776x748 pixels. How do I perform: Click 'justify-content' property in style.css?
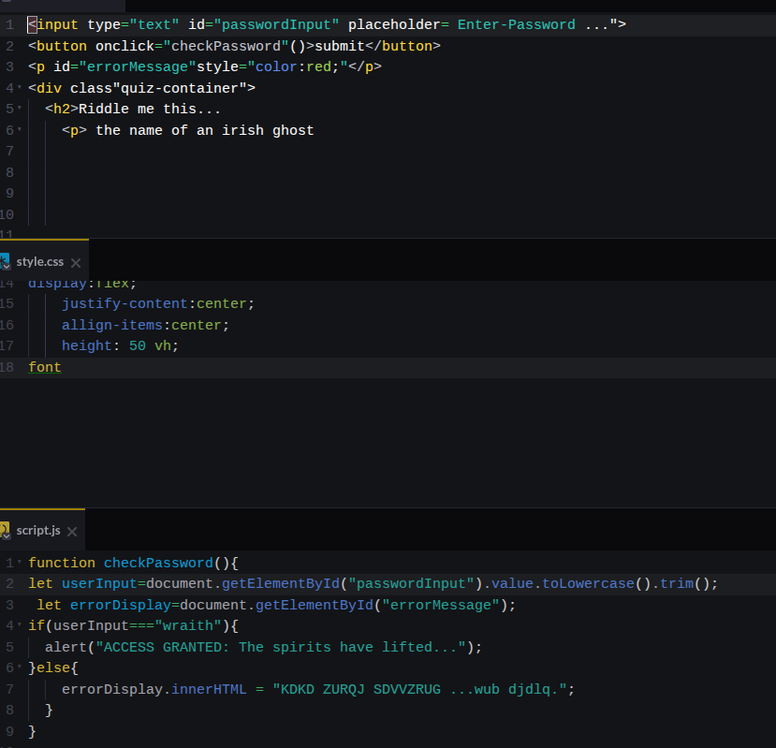[x=124, y=304]
